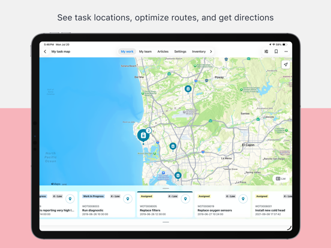Open the Replace filters task card

tap(165, 204)
